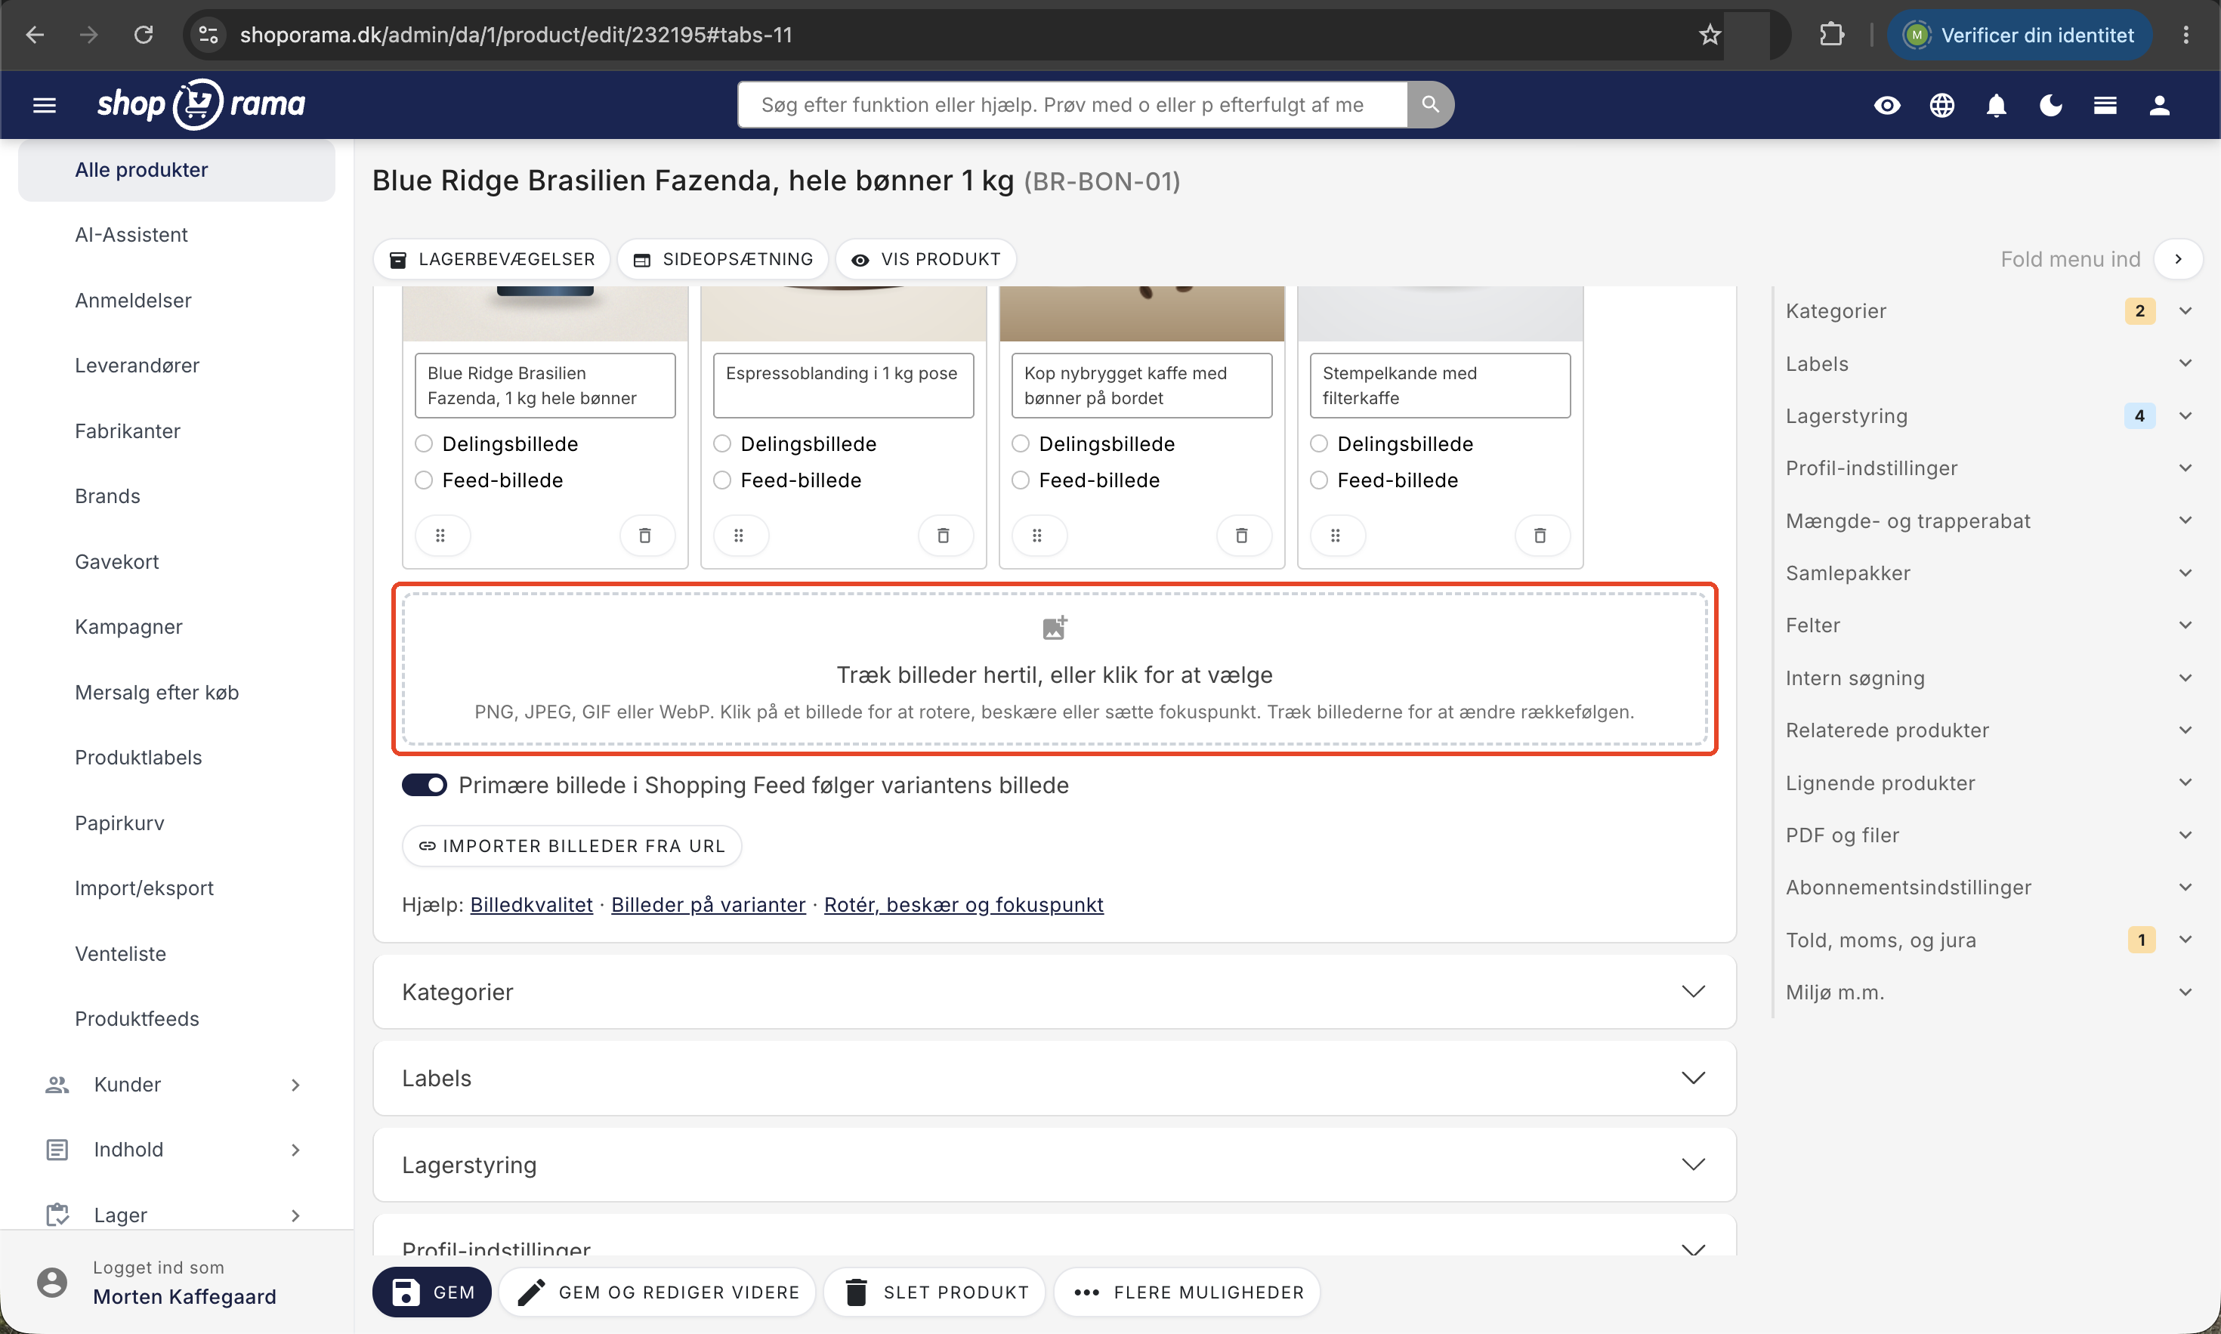Bookmark page with star icon
The width and height of the screenshot is (2221, 1334).
point(1709,35)
